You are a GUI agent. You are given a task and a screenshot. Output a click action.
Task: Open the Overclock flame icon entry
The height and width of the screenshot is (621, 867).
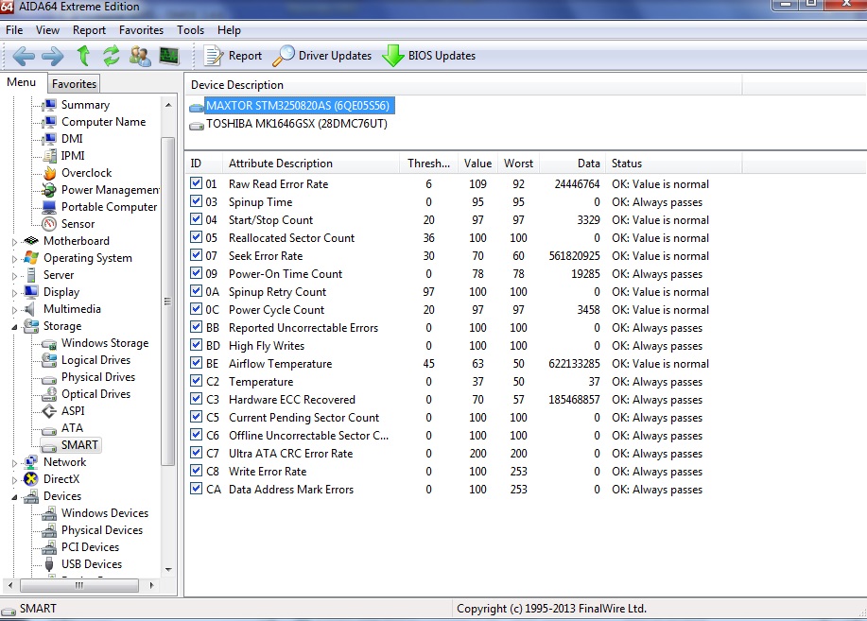[78, 173]
